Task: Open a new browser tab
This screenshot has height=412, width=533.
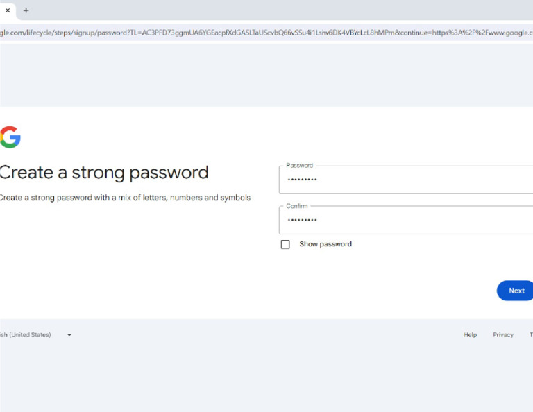Action: pos(26,10)
